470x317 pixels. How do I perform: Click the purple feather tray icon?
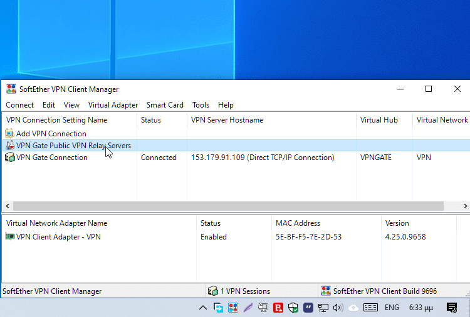[x=248, y=308]
